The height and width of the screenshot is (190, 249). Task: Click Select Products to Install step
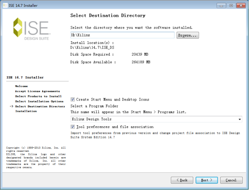[x=38, y=97]
